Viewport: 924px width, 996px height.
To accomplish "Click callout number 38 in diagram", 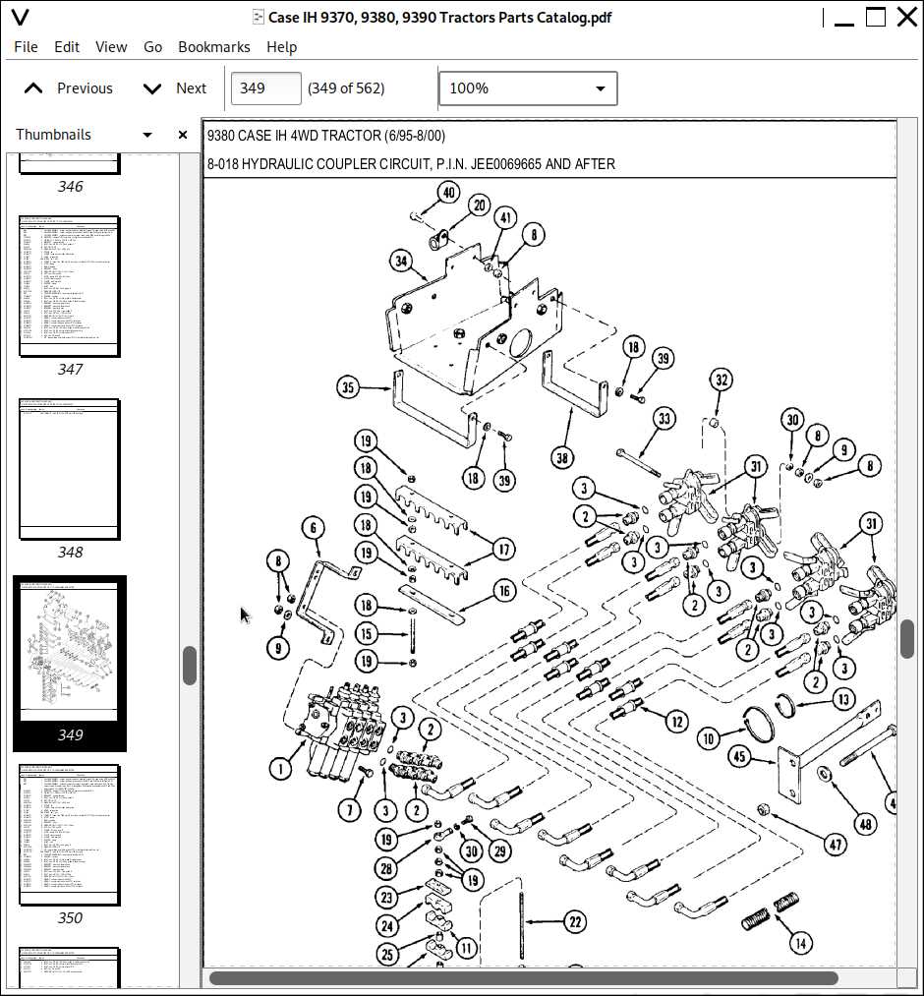I will [562, 458].
